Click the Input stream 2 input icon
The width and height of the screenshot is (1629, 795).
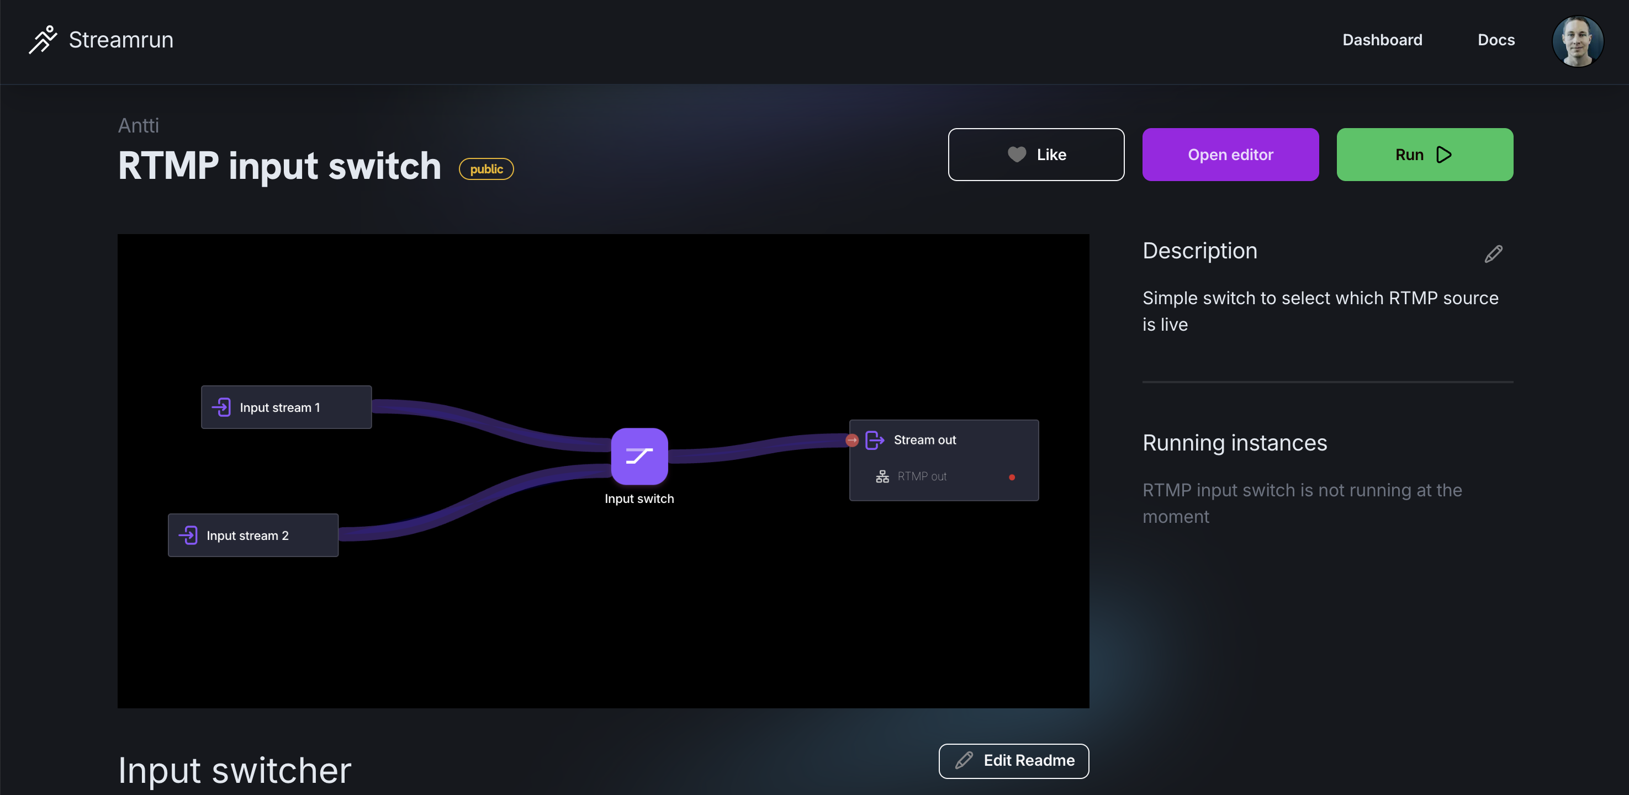pyautogui.click(x=188, y=535)
